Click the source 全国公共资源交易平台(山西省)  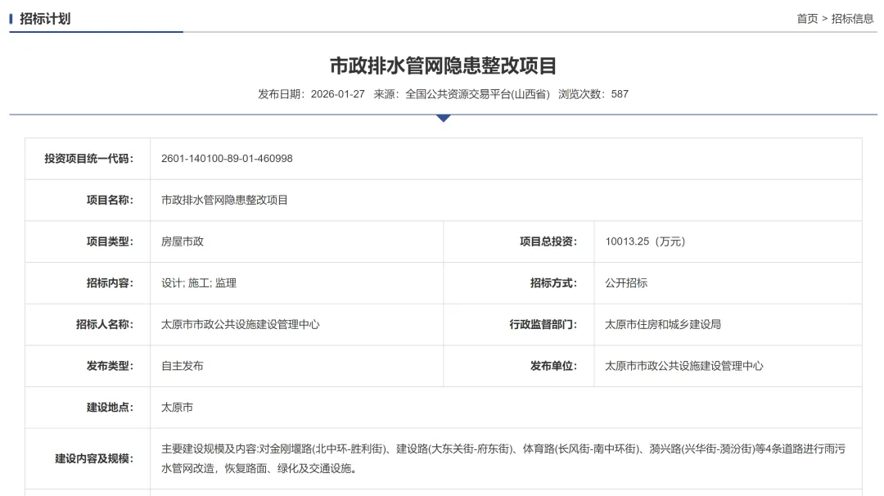[x=477, y=94]
